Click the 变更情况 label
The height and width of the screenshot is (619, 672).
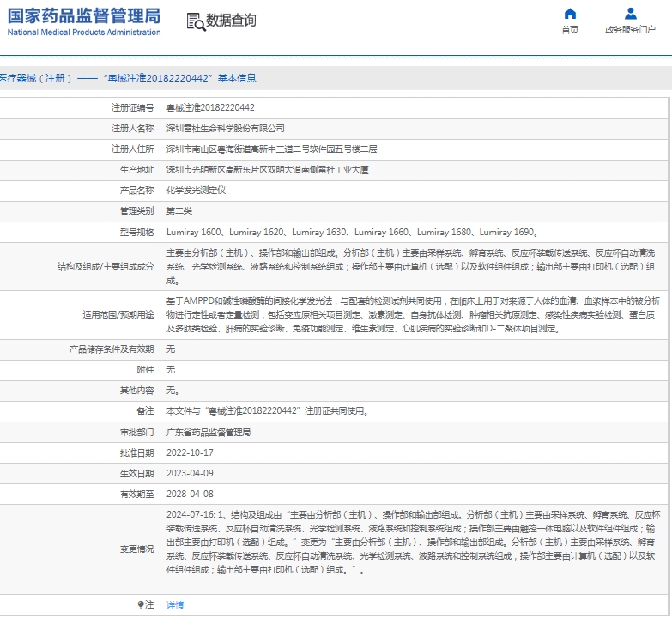coord(136,549)
